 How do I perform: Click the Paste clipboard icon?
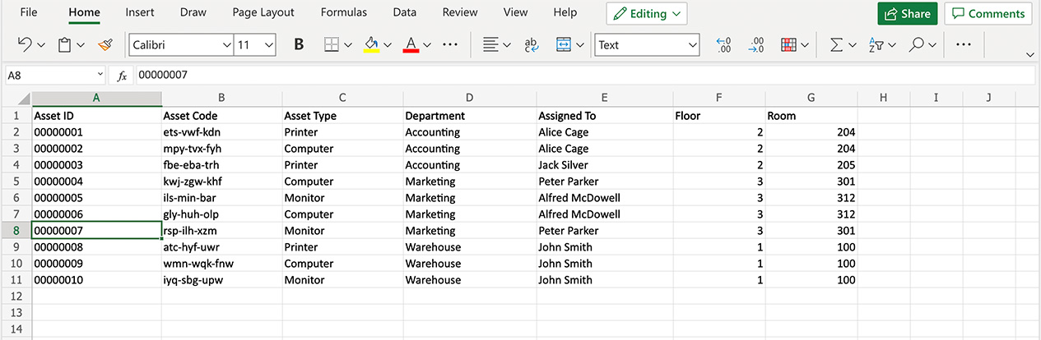click(65, 45)
